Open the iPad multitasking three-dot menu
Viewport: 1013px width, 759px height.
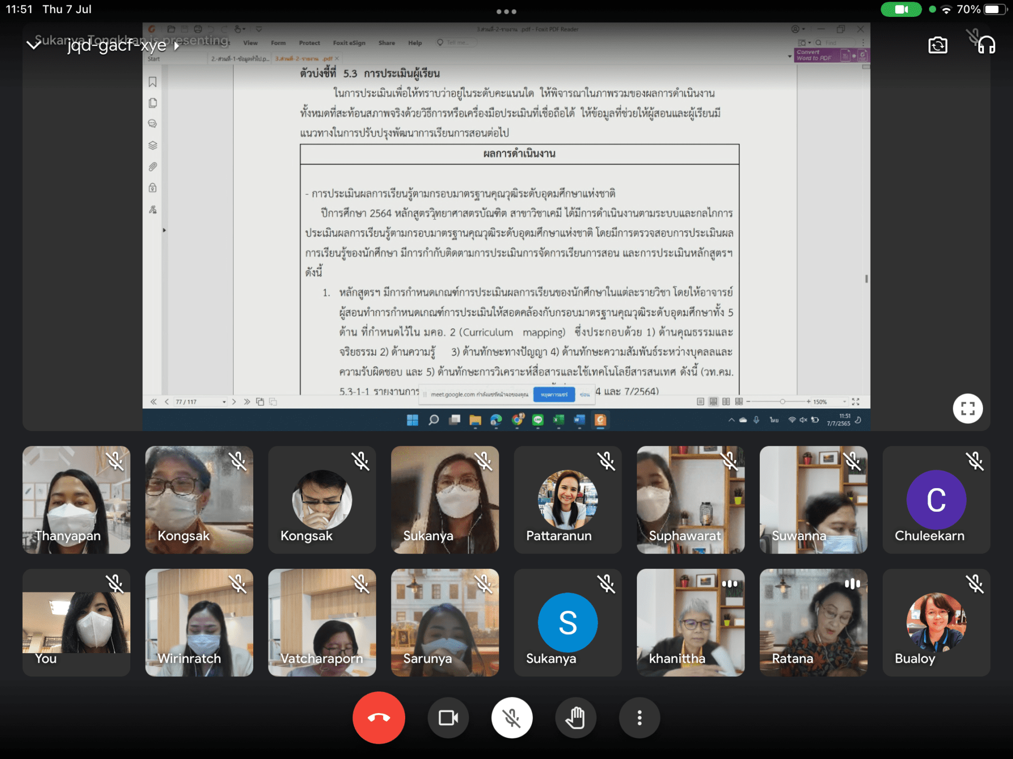click(506, 11)
